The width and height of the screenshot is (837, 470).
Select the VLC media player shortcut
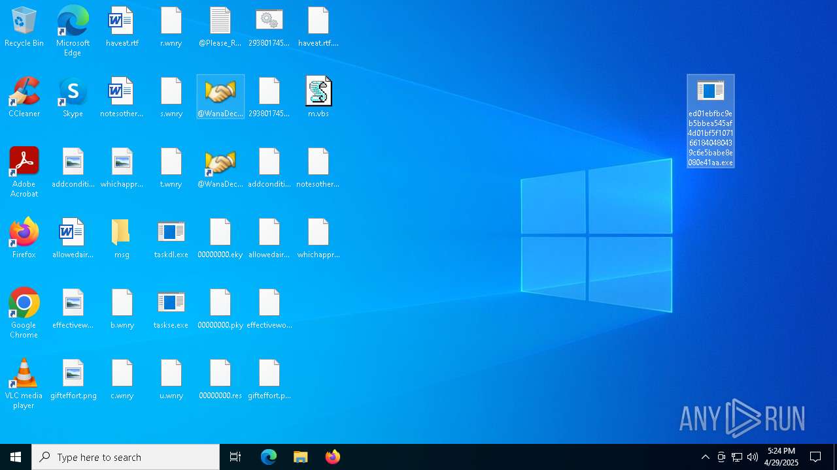click(24, 384)
